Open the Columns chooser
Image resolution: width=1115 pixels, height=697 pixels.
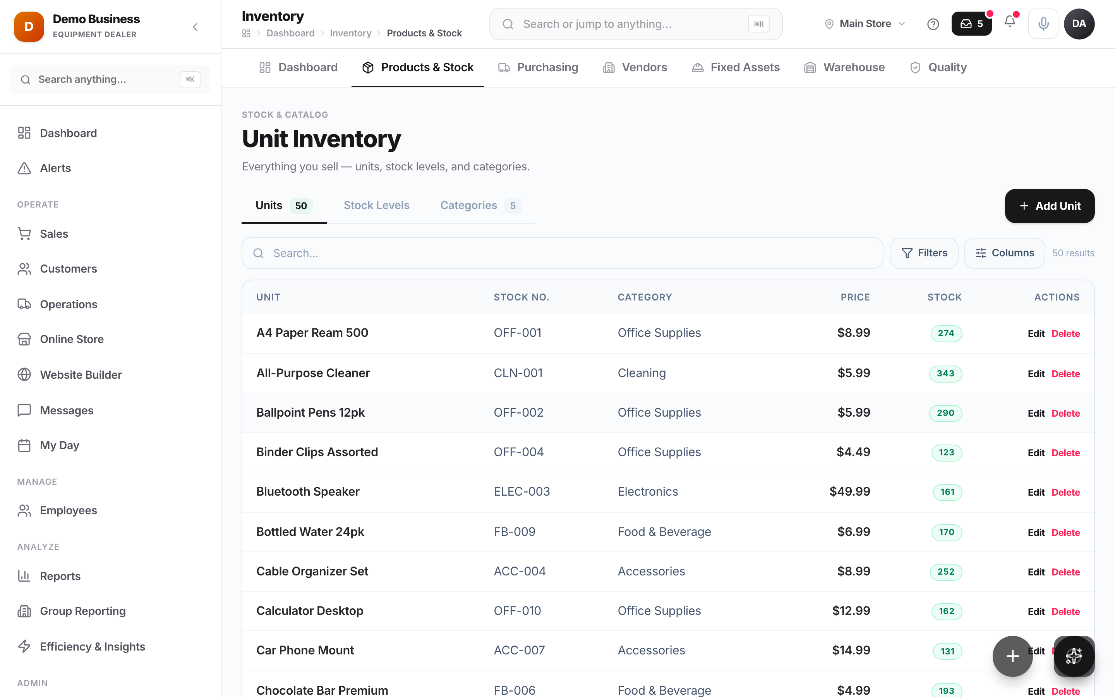click(x=1004, y=253)
